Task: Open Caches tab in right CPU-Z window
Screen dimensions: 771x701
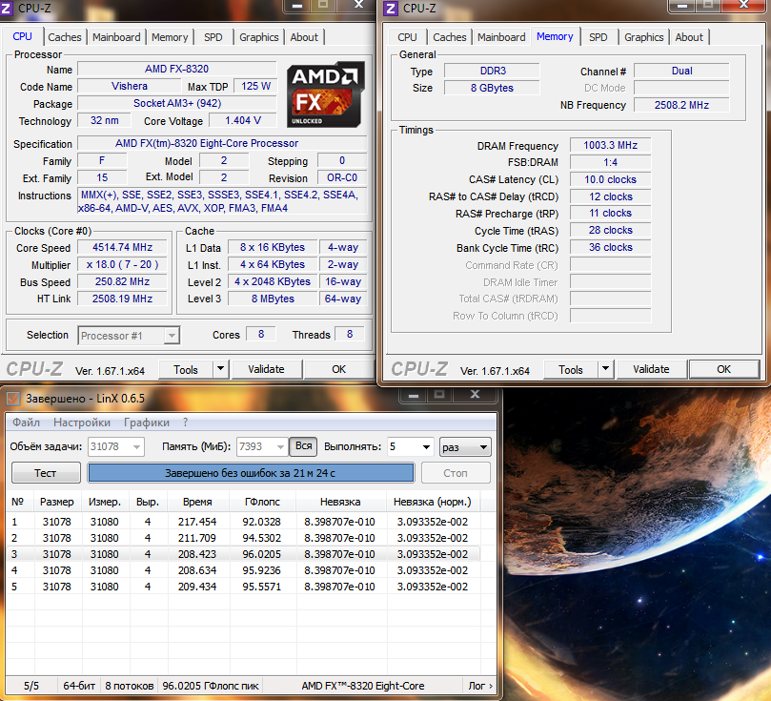Action: [x=450, y=37]
